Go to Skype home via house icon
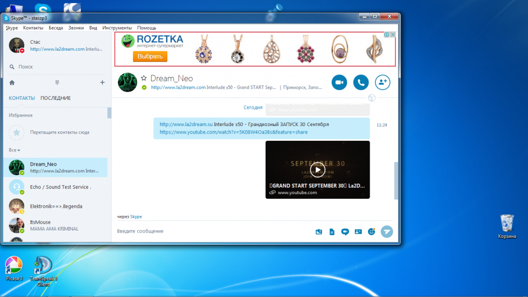Viewport: 528px width, 297px height. (x=12, y=83)
